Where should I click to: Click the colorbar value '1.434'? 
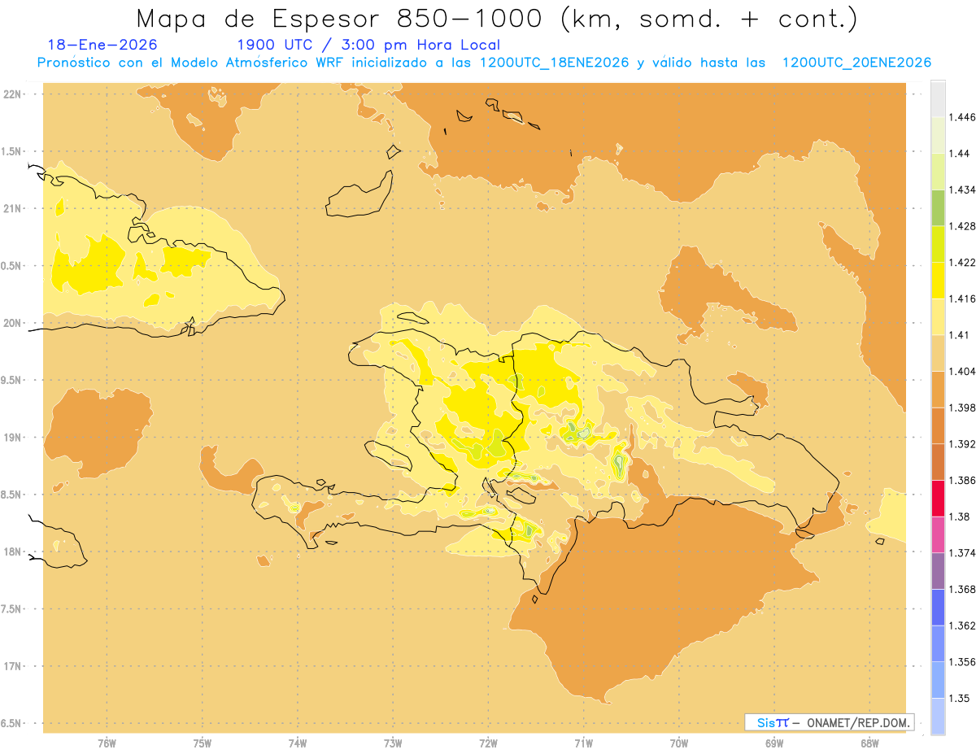(962, 190)
